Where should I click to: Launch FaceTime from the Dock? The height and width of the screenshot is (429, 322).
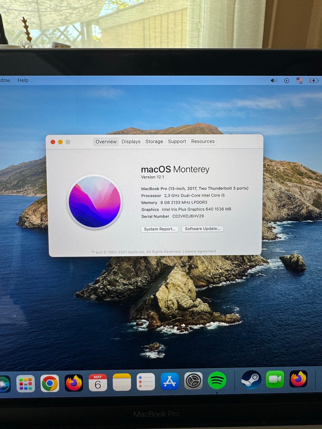(x=275, y=379)
